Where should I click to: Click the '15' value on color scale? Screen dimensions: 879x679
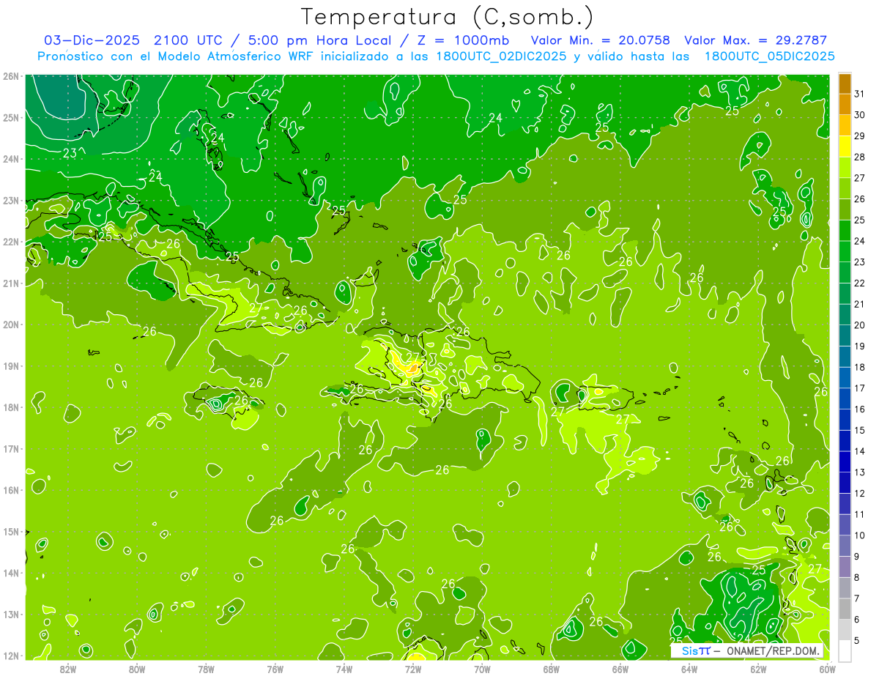[859, 429]
